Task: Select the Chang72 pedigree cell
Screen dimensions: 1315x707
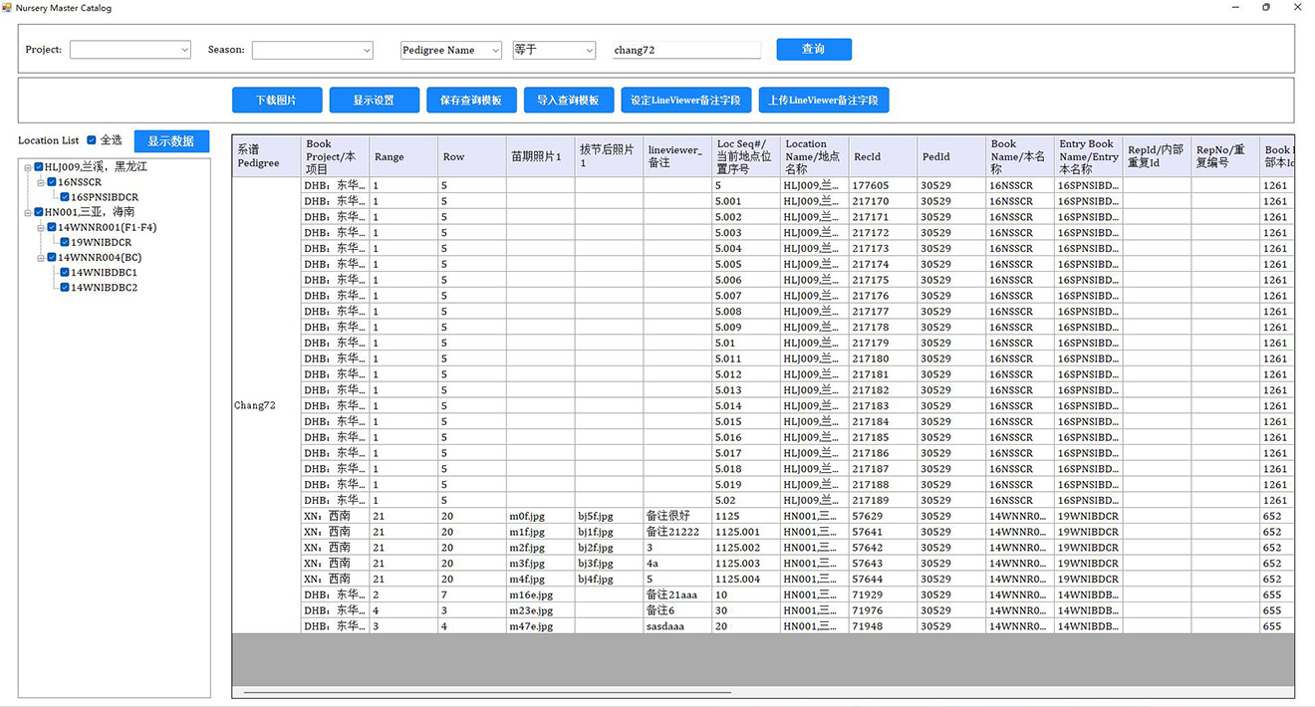Action: pos(266,405)
